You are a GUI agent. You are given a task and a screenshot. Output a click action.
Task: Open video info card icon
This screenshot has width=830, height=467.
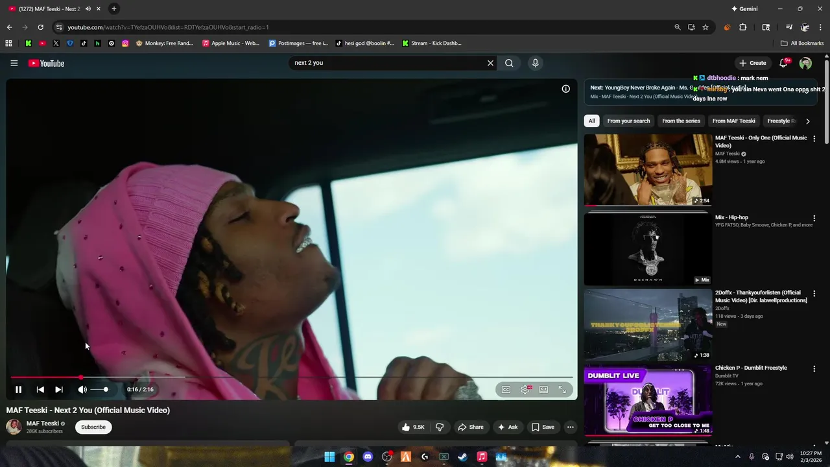(x=565, y=89)
